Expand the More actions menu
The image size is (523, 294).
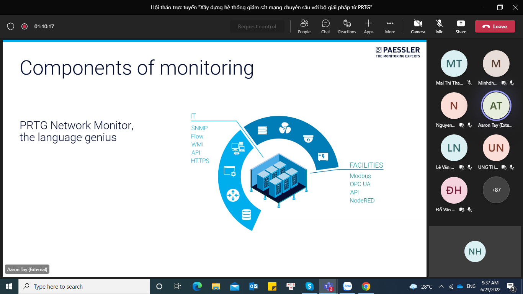390,26
